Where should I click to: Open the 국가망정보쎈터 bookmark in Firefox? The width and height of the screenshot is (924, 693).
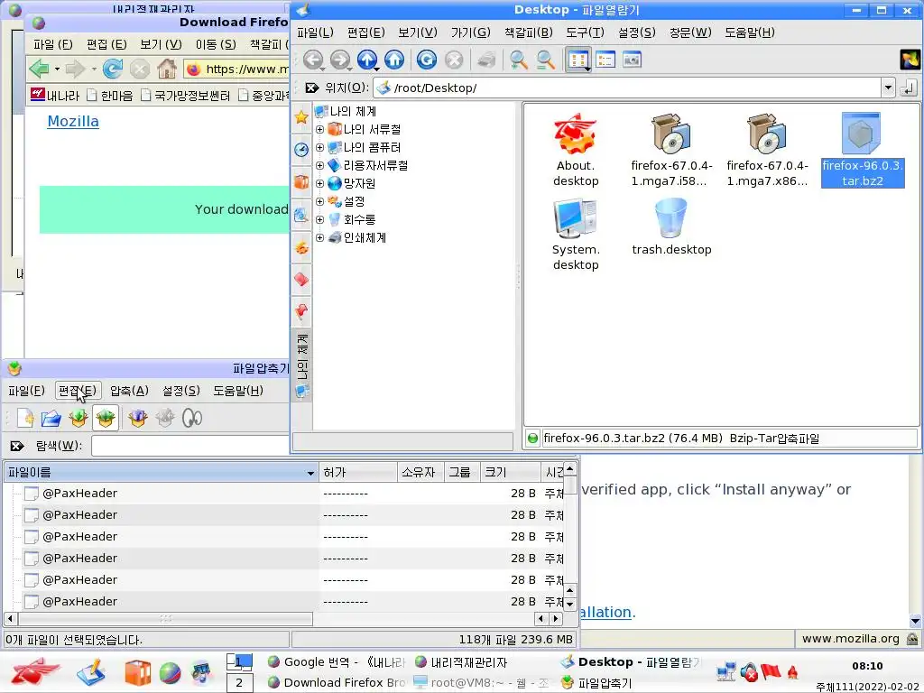(186, 95)
